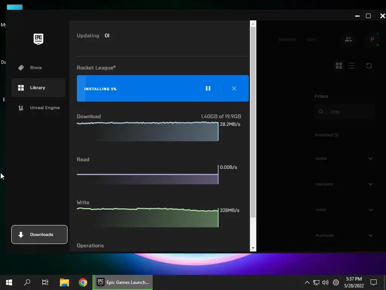Click the 328MB/s write speed

point(230,210)
